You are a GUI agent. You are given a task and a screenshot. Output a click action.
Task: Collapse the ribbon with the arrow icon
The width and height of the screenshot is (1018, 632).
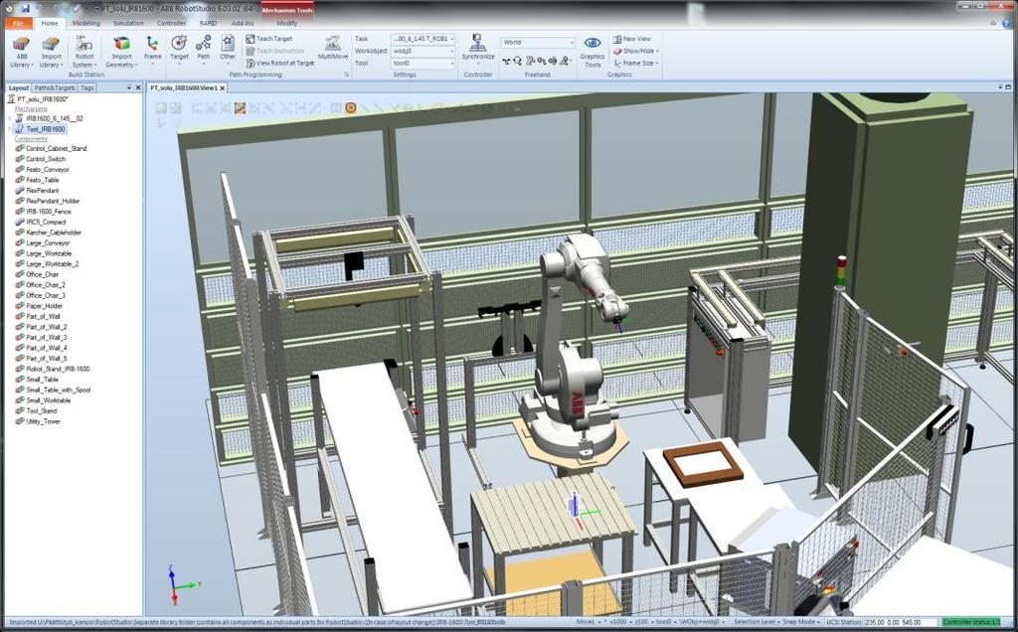click(994, 24)
